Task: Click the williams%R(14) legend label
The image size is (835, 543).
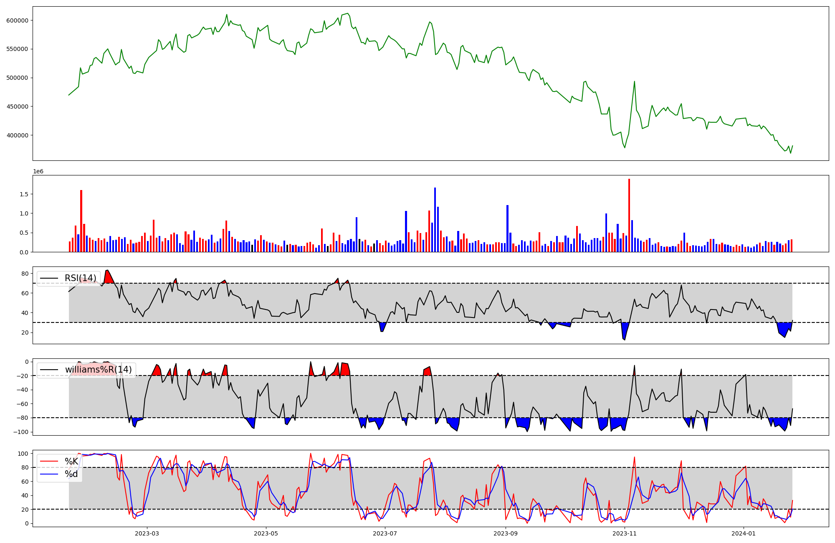Action: pyautogui.click(x=98, y=370)
